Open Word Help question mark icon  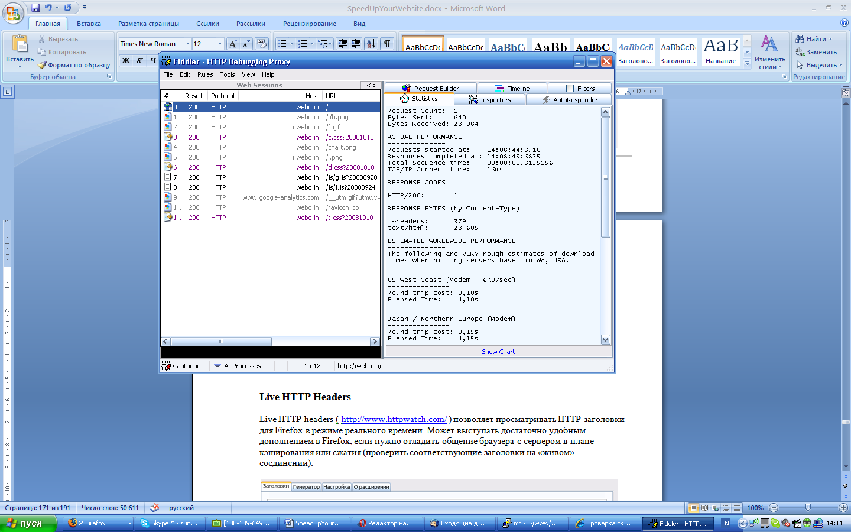844,23
